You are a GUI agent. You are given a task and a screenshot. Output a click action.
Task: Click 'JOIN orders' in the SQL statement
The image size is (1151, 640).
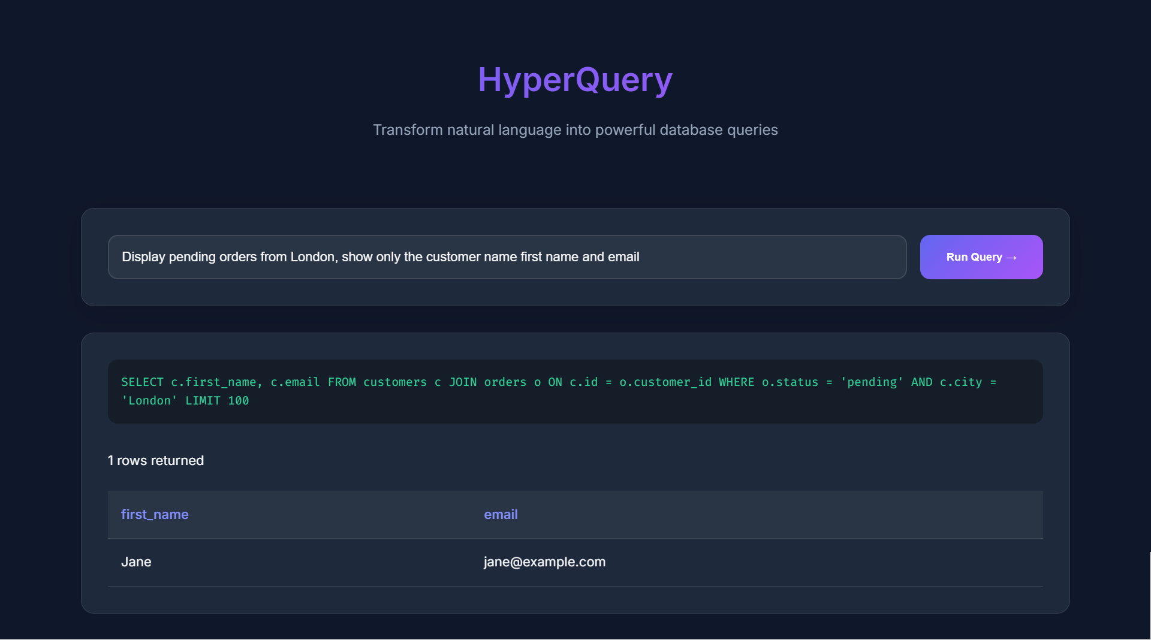(x=487, y=382)
